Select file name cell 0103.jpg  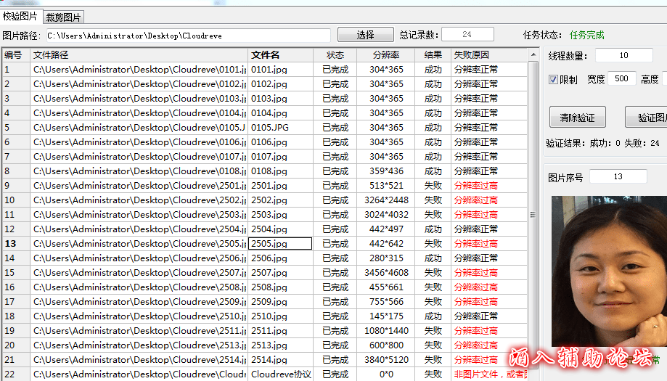280,98
